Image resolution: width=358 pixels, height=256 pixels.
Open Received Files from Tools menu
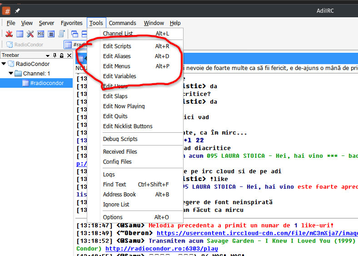pyautogui.click(x=135, y=152)
